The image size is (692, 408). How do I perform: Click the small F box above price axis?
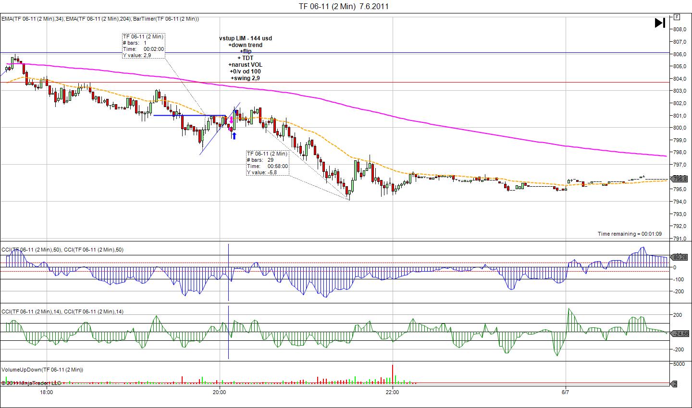(x=677, y=17)
